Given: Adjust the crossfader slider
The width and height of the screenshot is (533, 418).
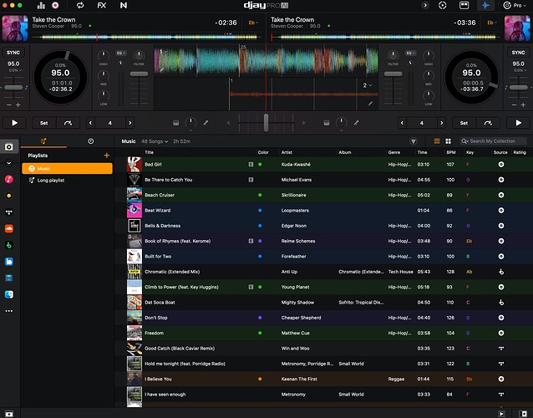Looking at the screenshot, I should click(x=266, y=123).
